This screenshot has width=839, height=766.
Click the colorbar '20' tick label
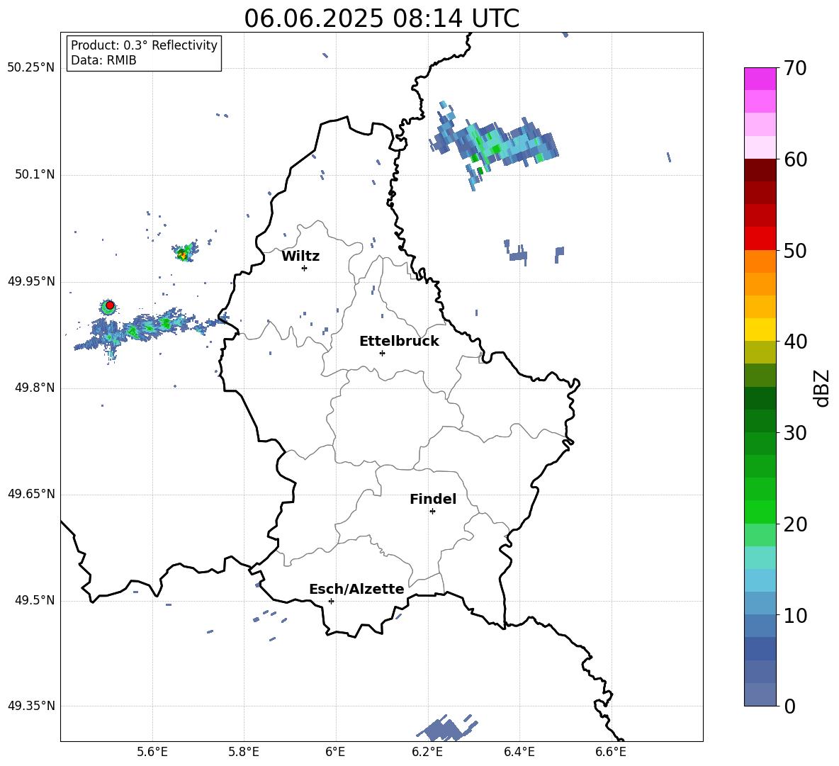[794, 524]
